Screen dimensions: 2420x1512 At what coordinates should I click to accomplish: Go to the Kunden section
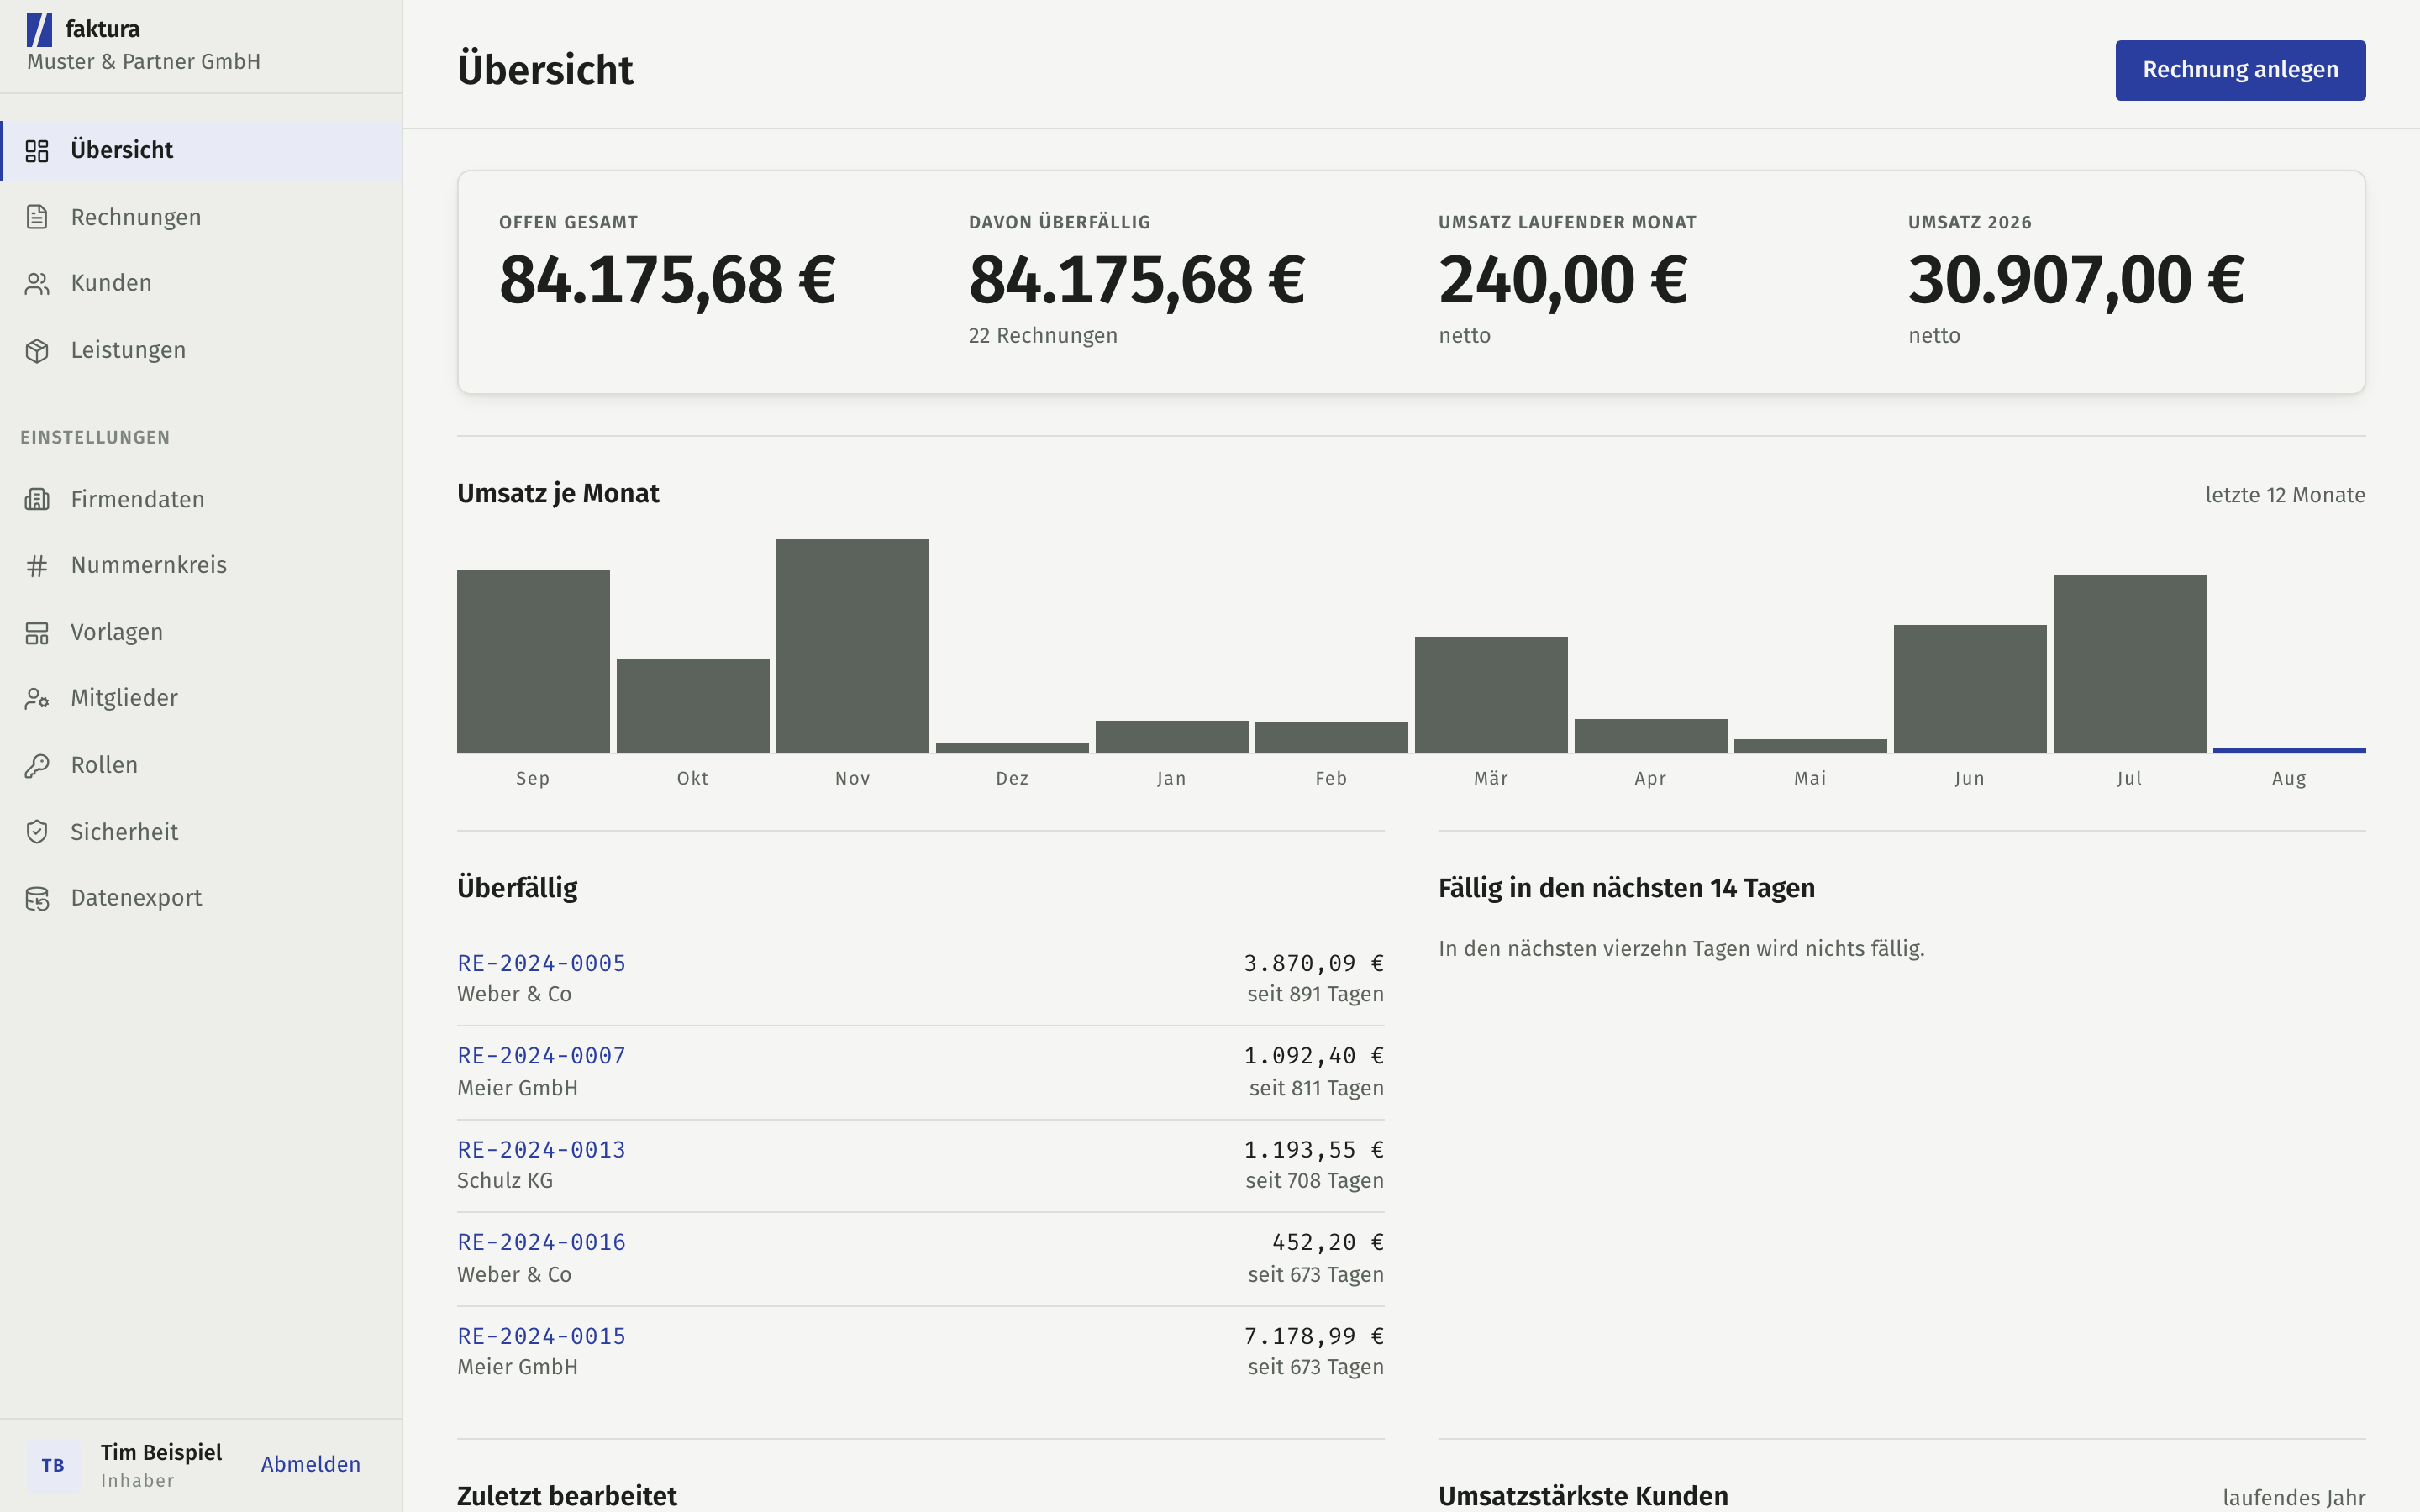tap(201, 284)
